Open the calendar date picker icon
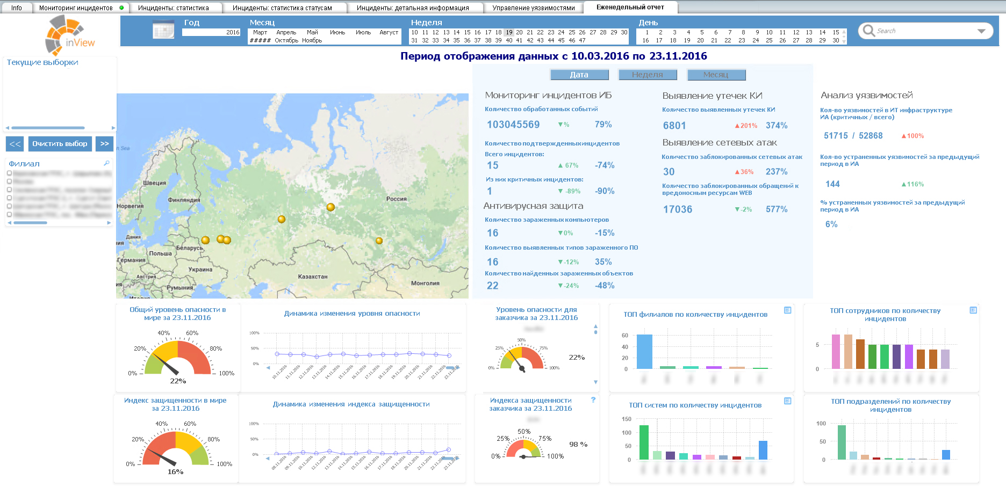This screenshot has height=487, width=1006. pos(163,31)
